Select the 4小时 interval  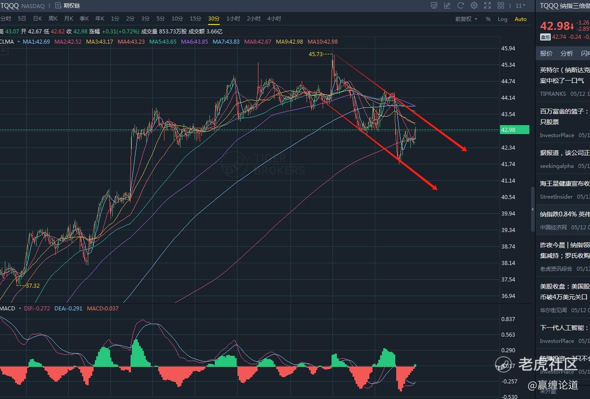274,19
